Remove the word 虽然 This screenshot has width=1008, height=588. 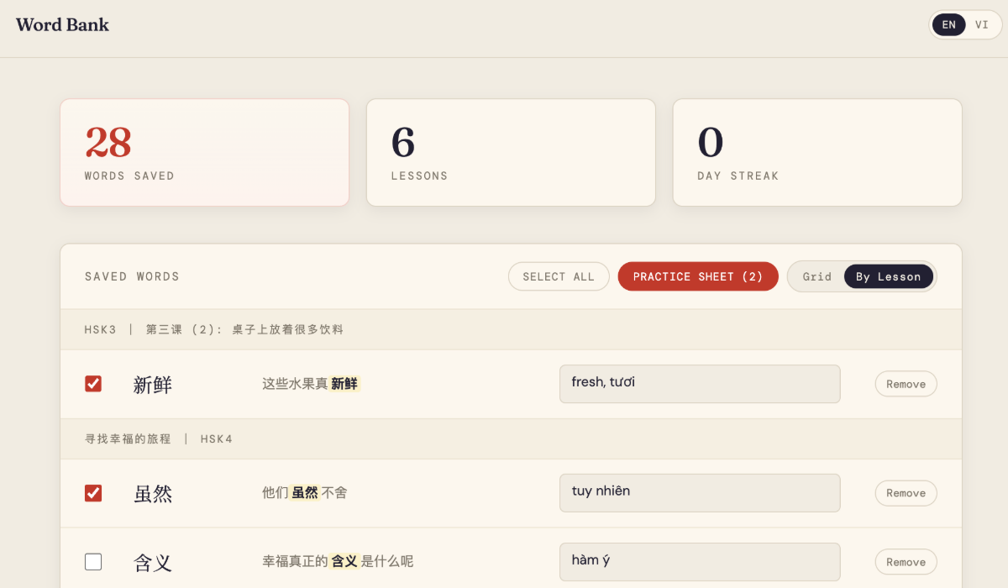(906, 493)
